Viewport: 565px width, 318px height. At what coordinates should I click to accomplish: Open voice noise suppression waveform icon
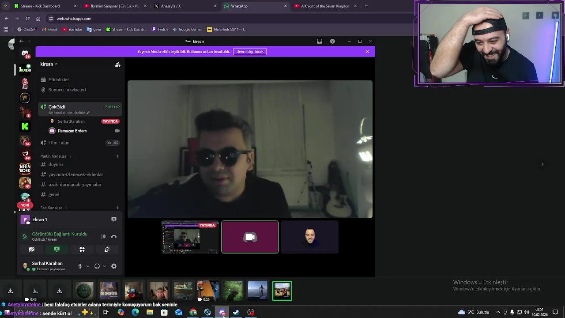(103, 237)
